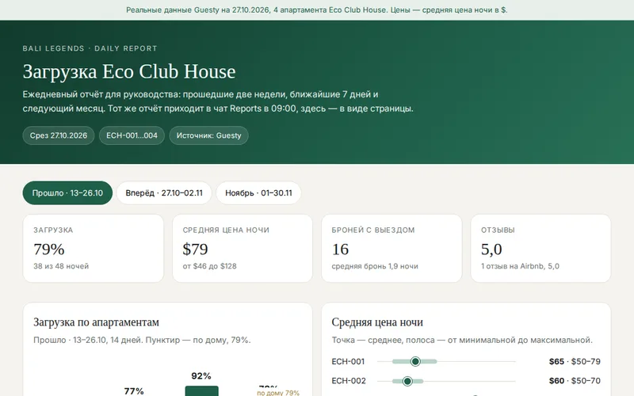Click the top Guesty data notice banner
The height and width of the screenshot is (396, 634).
point(317,10)
